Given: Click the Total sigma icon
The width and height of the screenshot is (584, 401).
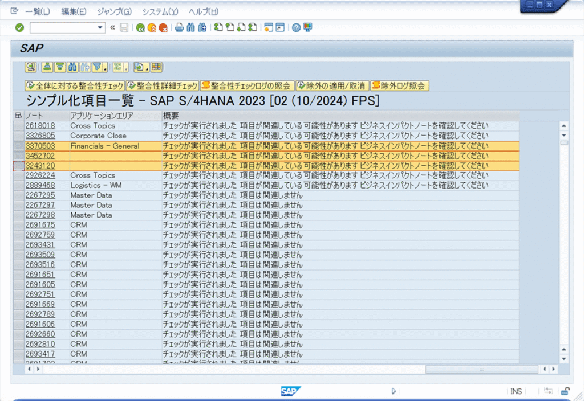Looking at the screenshot, I should tap(120, 67).
